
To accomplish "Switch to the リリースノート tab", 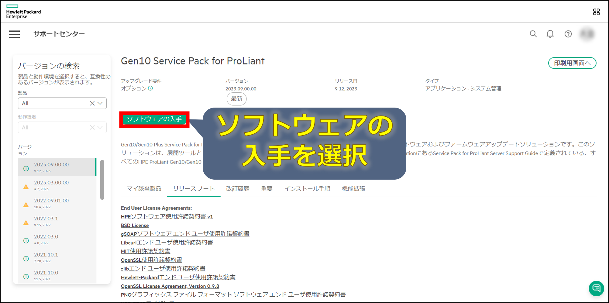I will click(x=194, y=189).
